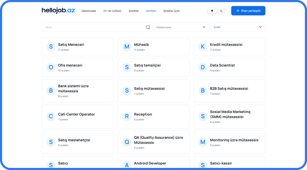Click the K icon for Kredit mütəxəssisi

tap(203, 47)
